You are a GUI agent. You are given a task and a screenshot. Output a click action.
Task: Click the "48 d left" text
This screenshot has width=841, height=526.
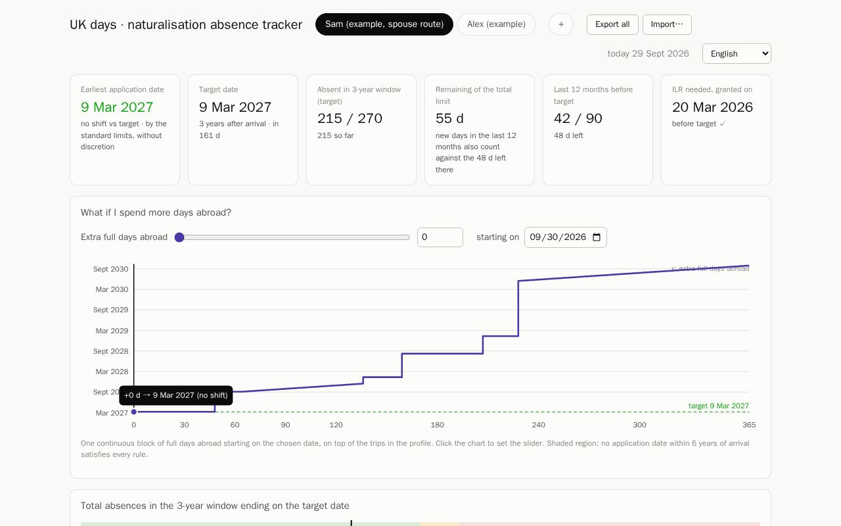click(568, 135)
